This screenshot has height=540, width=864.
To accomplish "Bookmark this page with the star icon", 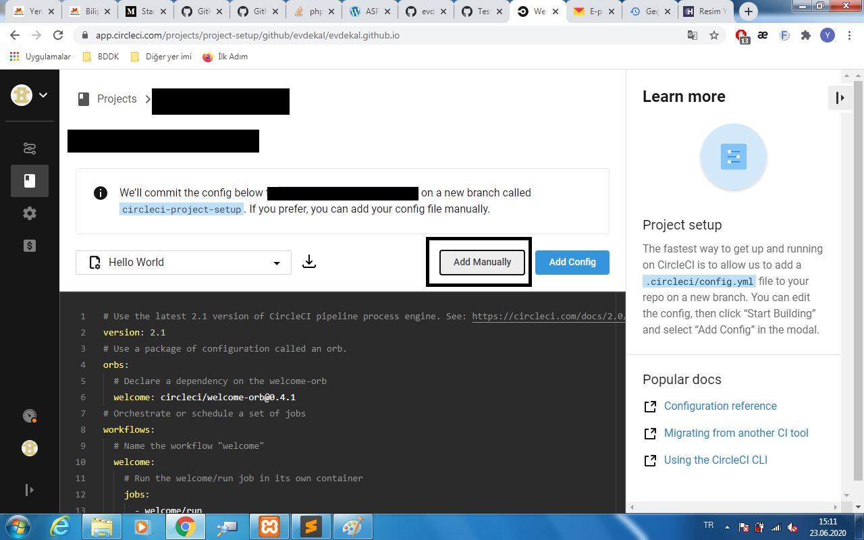I will pyautogui.click(x=714, y=35).
